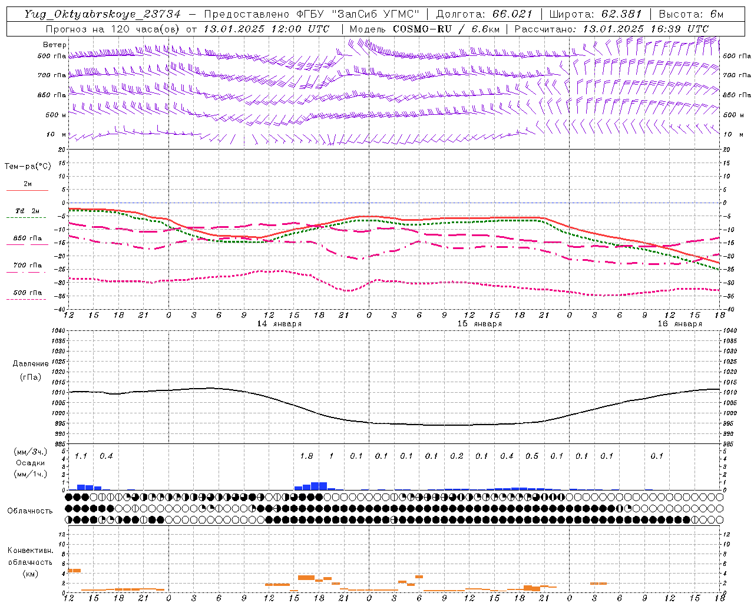
Task: Click the '(гПа)' unit under Давление
Action: (30, 377)
